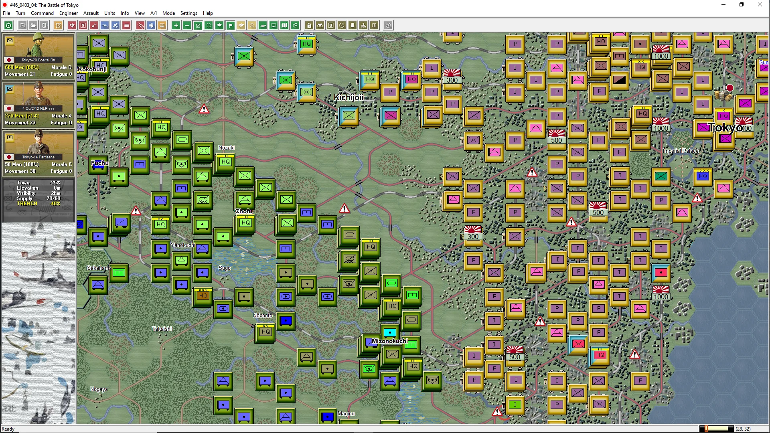Click the red crossed rifles assault icon
The height and width of the screenshot is (433, 770).
click(x=140, y=25)
